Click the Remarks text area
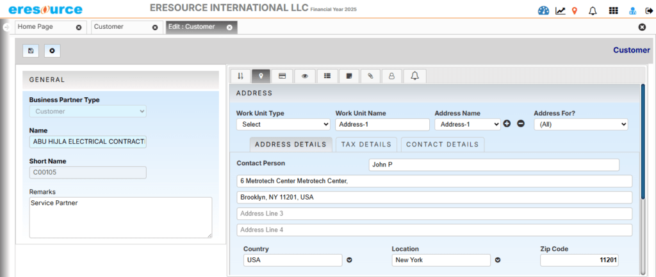 click(120, 217)
